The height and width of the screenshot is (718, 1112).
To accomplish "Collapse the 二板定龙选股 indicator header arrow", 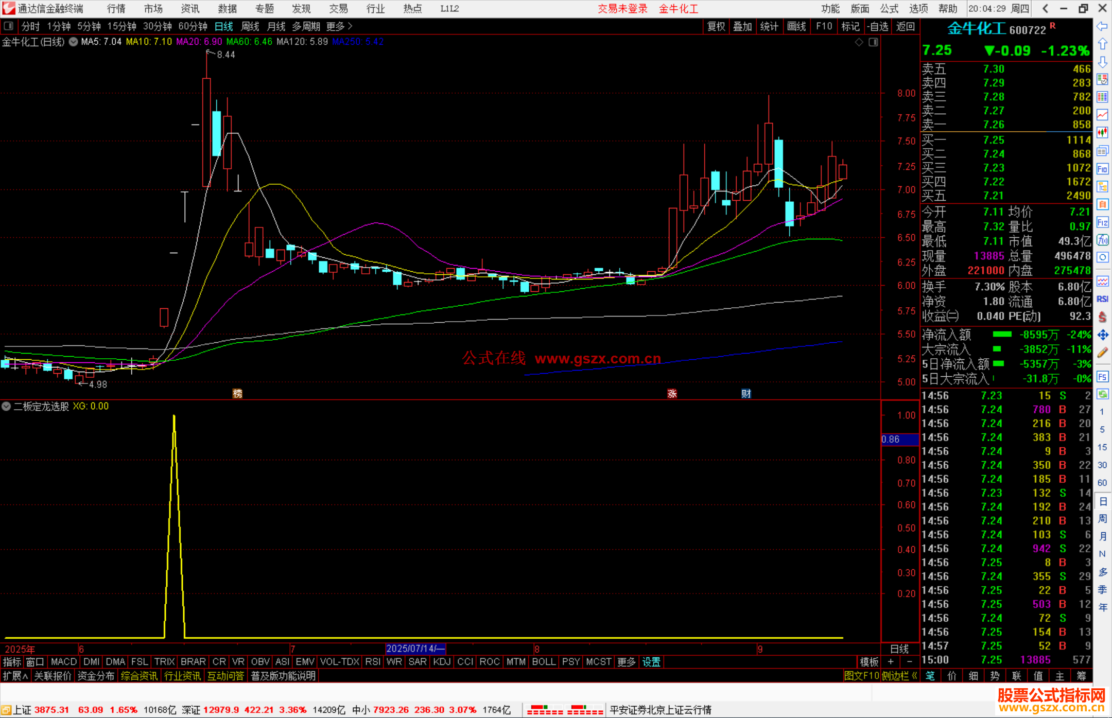I will [6, 406].
